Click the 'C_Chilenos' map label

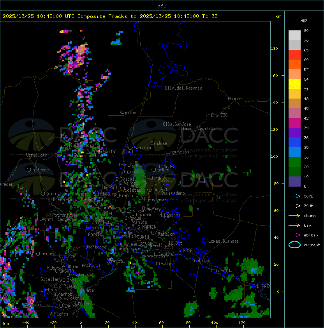[x=37, y=170]
